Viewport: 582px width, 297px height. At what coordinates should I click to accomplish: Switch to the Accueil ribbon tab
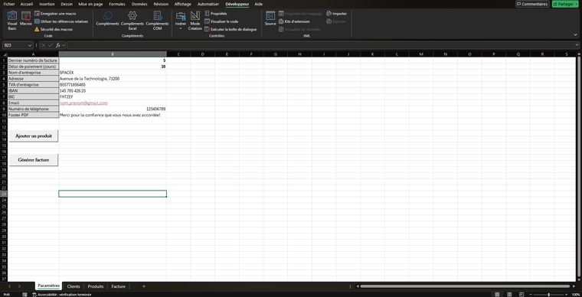click(x=27, y=4)
